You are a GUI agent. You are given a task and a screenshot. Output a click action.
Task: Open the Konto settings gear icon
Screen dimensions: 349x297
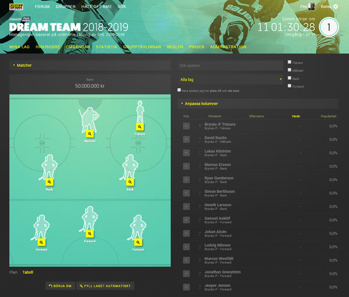[336, 6]
